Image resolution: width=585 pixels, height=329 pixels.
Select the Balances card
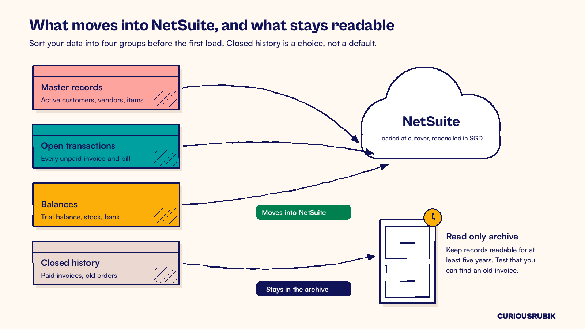click(106, 205)
